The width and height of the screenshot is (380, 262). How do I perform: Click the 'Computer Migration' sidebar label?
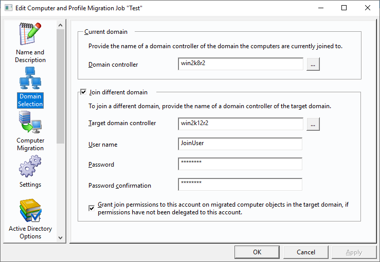(x=30, y=144)
